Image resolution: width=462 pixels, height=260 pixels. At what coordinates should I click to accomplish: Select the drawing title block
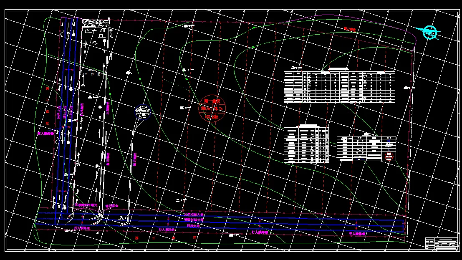point(442,243)
